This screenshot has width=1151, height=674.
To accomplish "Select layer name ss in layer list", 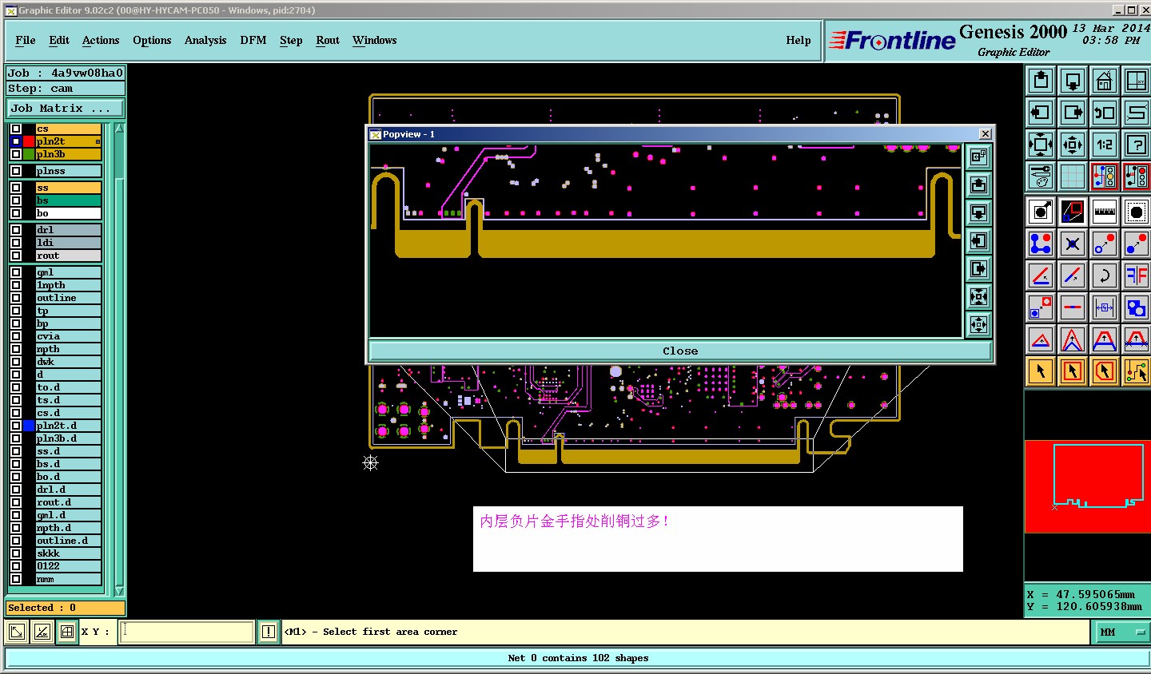I will click(69, 188).
